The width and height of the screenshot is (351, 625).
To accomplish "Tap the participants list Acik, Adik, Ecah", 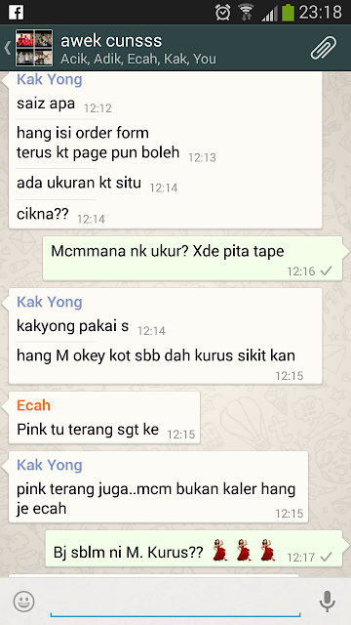I will coord(138,59).
